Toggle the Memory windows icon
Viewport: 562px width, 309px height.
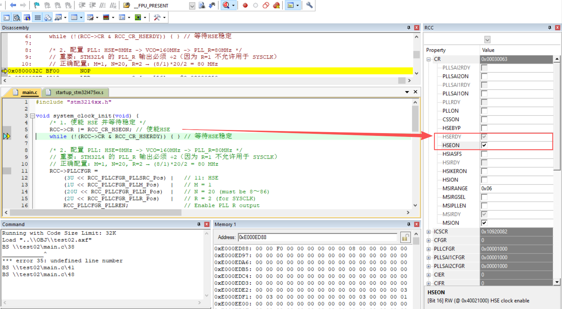tap(74, 17)
